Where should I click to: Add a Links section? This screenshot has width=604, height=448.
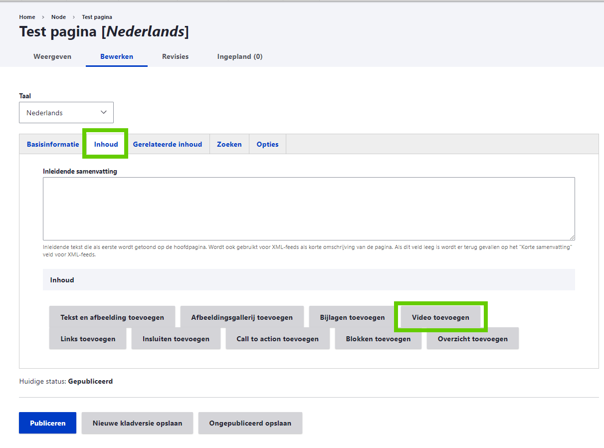[88, 339]
